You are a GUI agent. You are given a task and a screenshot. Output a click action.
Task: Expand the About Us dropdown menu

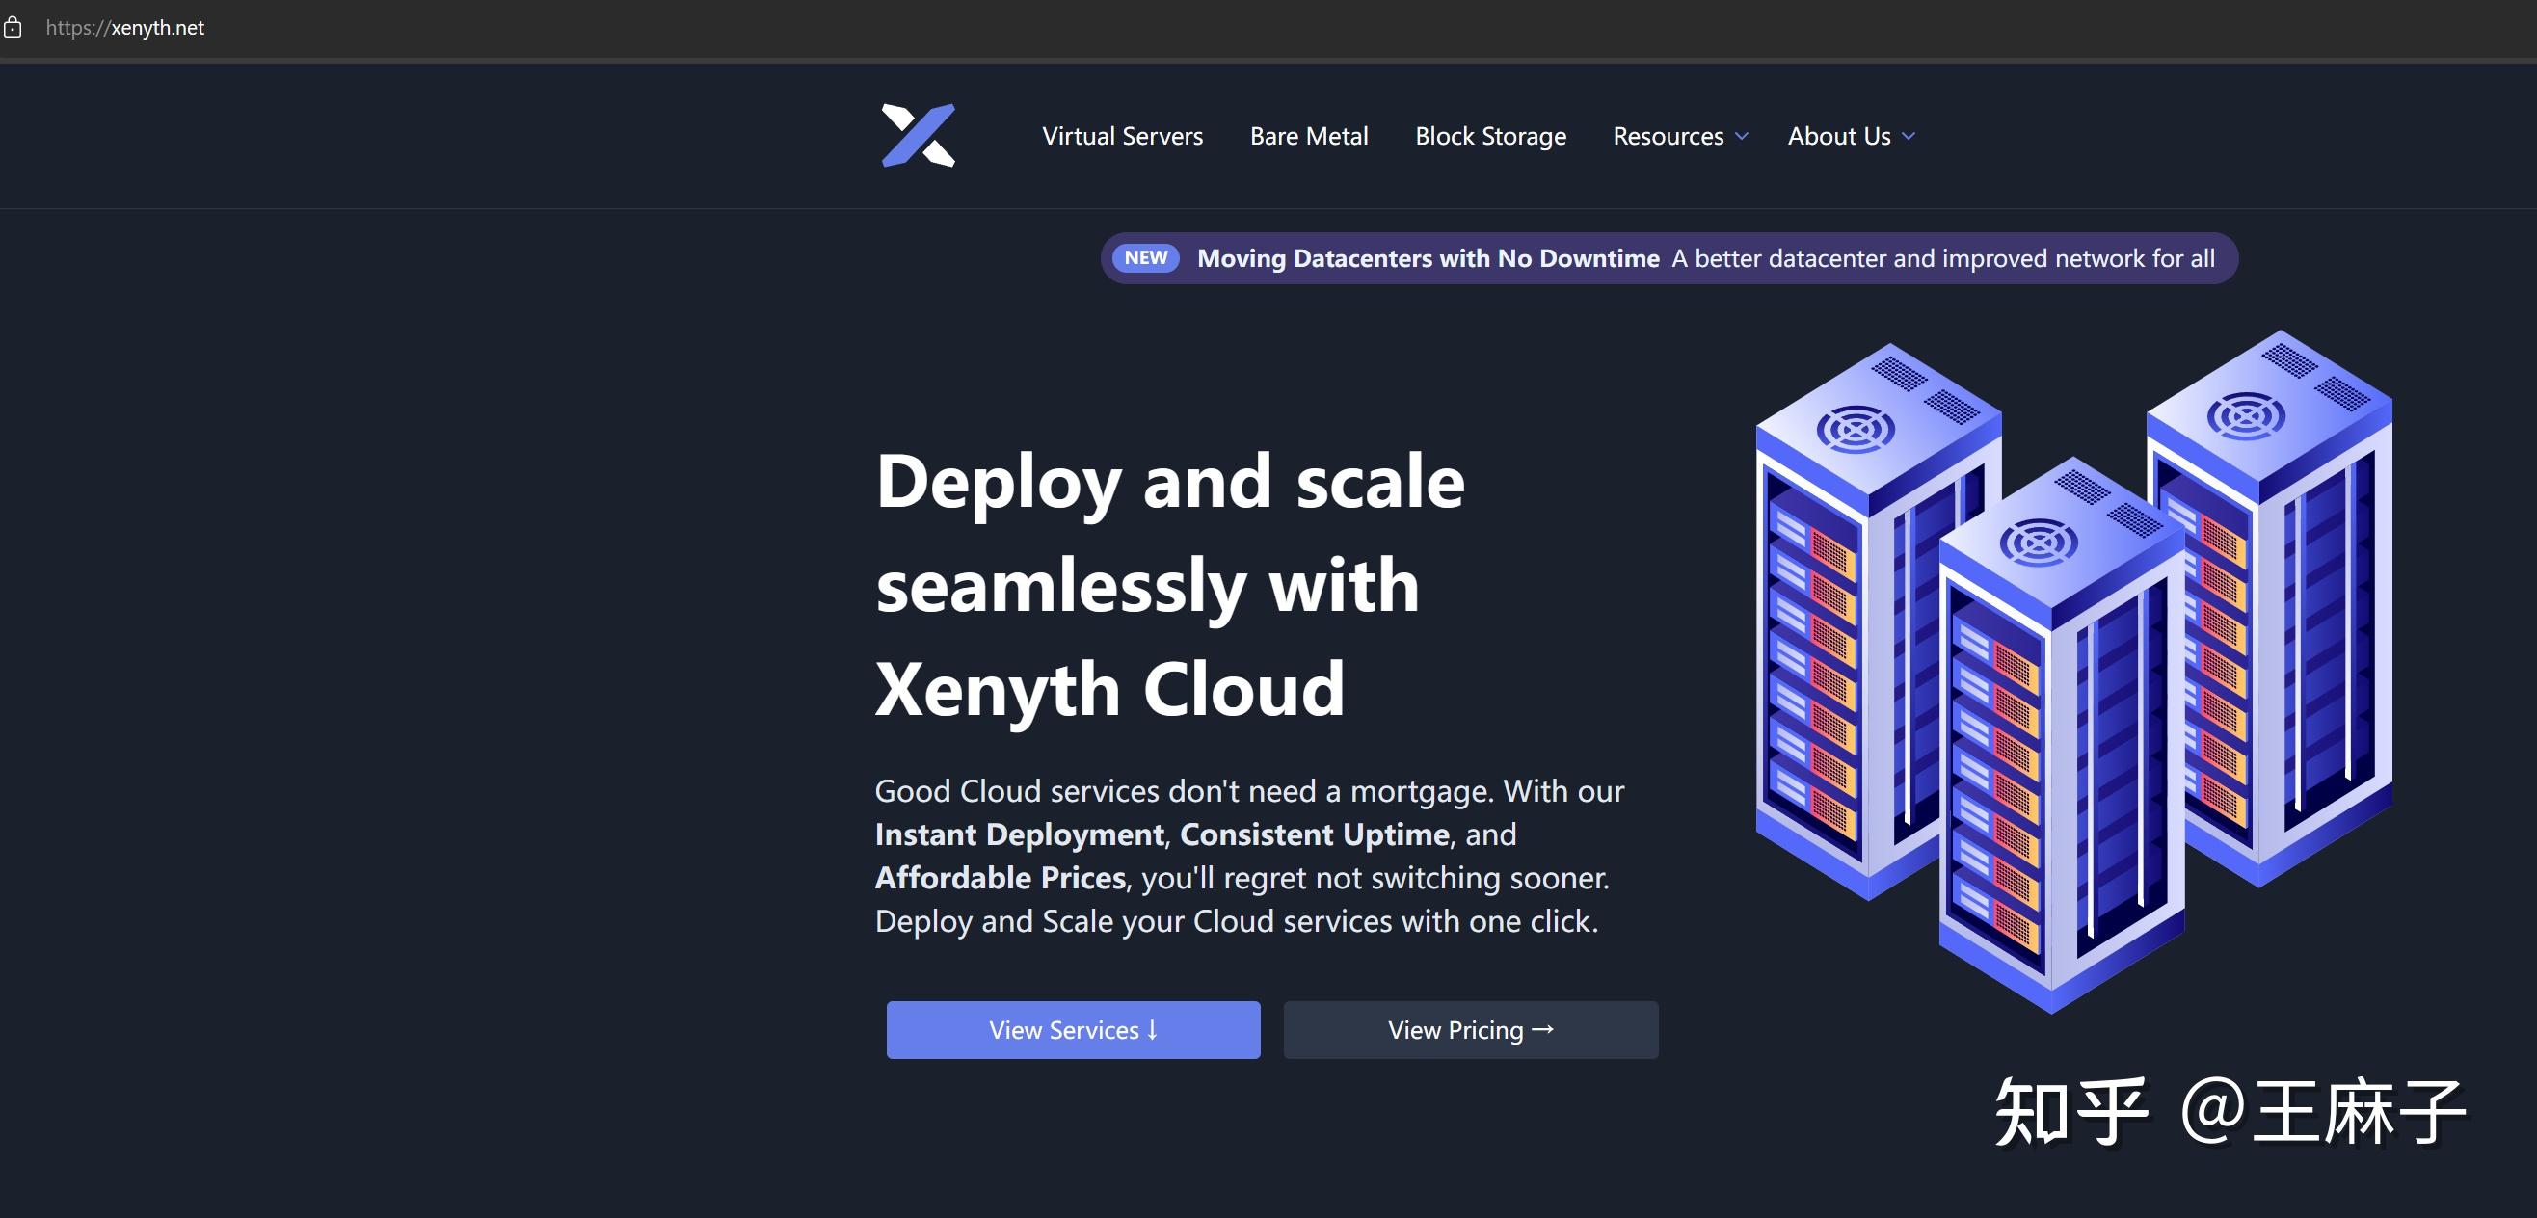point(1851,136)
